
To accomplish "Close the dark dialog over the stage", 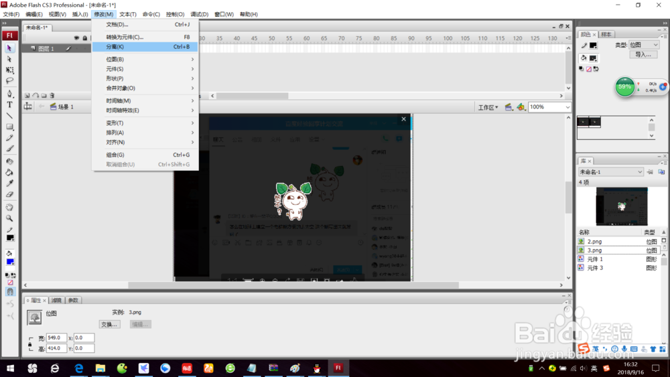I will tap(403, 119).
